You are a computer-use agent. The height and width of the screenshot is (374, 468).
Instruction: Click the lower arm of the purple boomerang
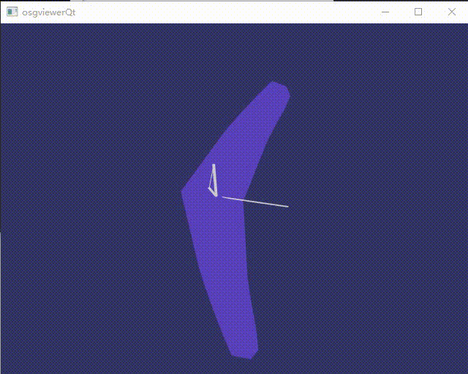pos(223,278)
